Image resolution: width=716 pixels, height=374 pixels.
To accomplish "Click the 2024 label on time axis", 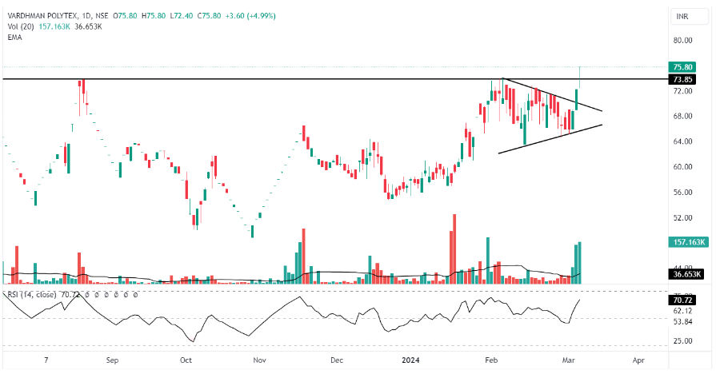I will click(x=414, y=361).
